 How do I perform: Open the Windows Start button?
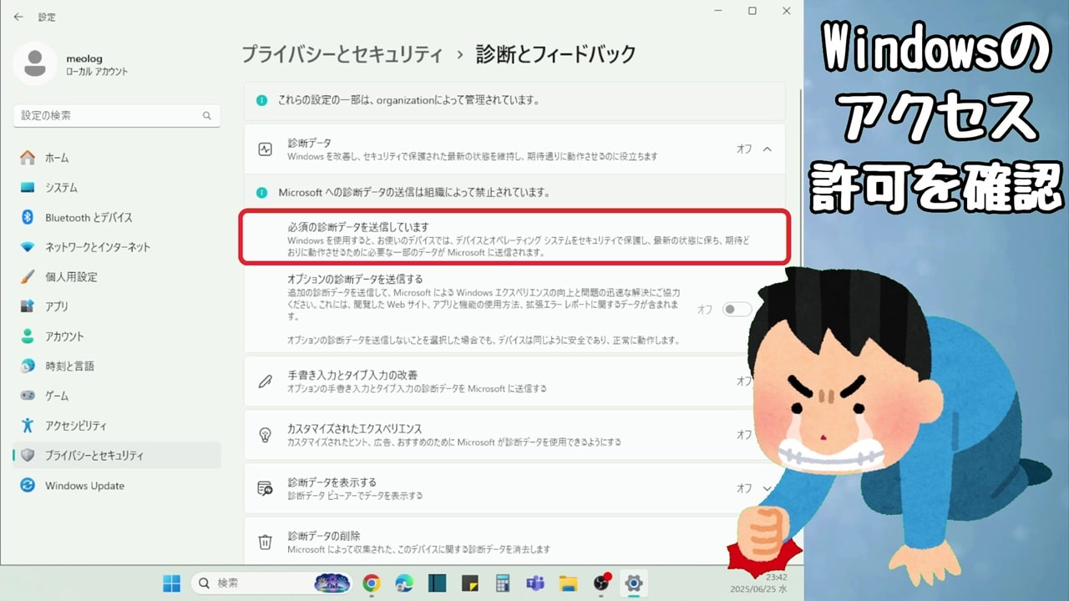[171, 583]
